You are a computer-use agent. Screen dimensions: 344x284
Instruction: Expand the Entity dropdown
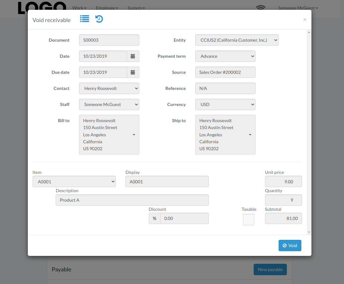[237, 40]
